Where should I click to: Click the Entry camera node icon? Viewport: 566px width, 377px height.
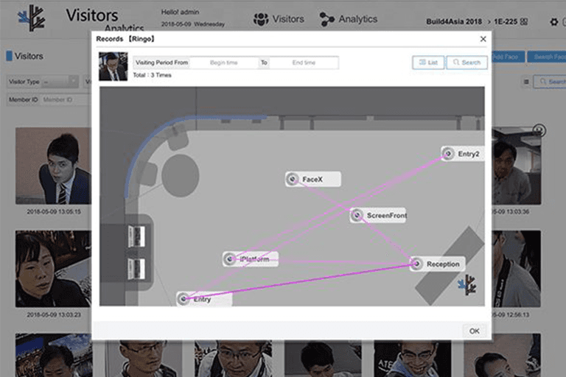(184, 299)
